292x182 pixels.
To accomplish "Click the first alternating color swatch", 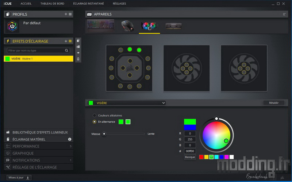I will (121, 122).
